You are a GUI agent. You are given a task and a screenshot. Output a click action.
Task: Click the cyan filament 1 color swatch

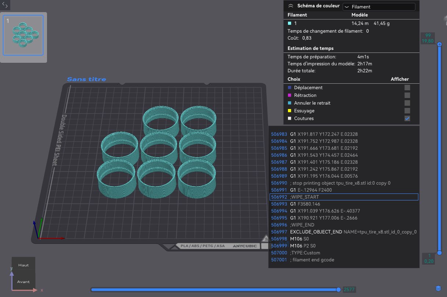tap(290, 23)
